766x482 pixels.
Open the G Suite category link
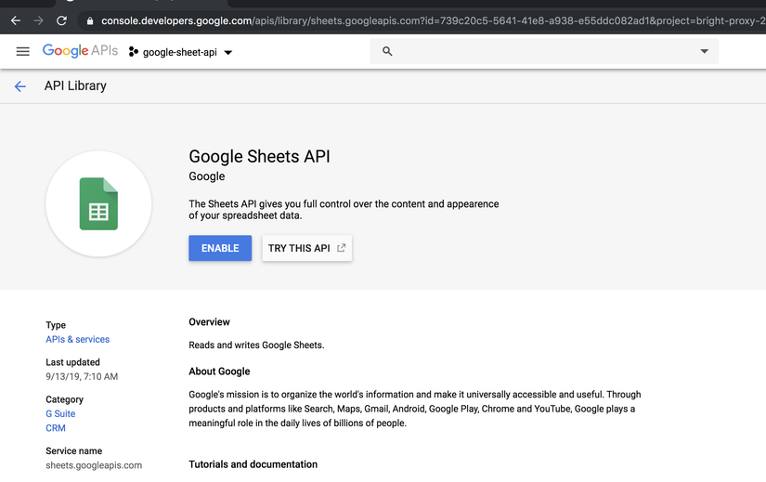[60, 414]
